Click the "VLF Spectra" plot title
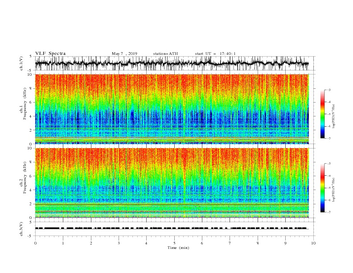Screen dimensions: 353x273 (50, 54)
